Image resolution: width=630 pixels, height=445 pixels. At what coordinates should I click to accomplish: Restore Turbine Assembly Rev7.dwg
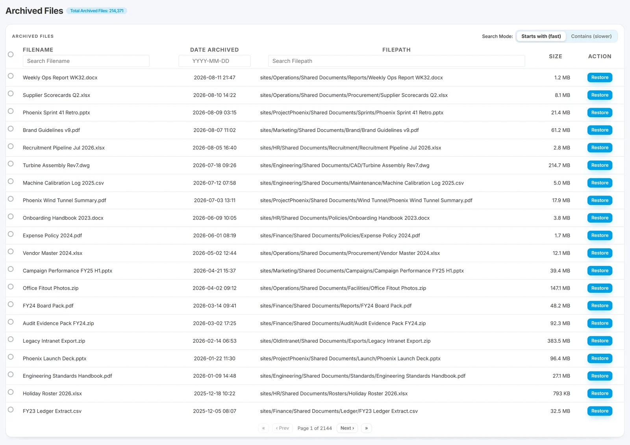[600, 165]
